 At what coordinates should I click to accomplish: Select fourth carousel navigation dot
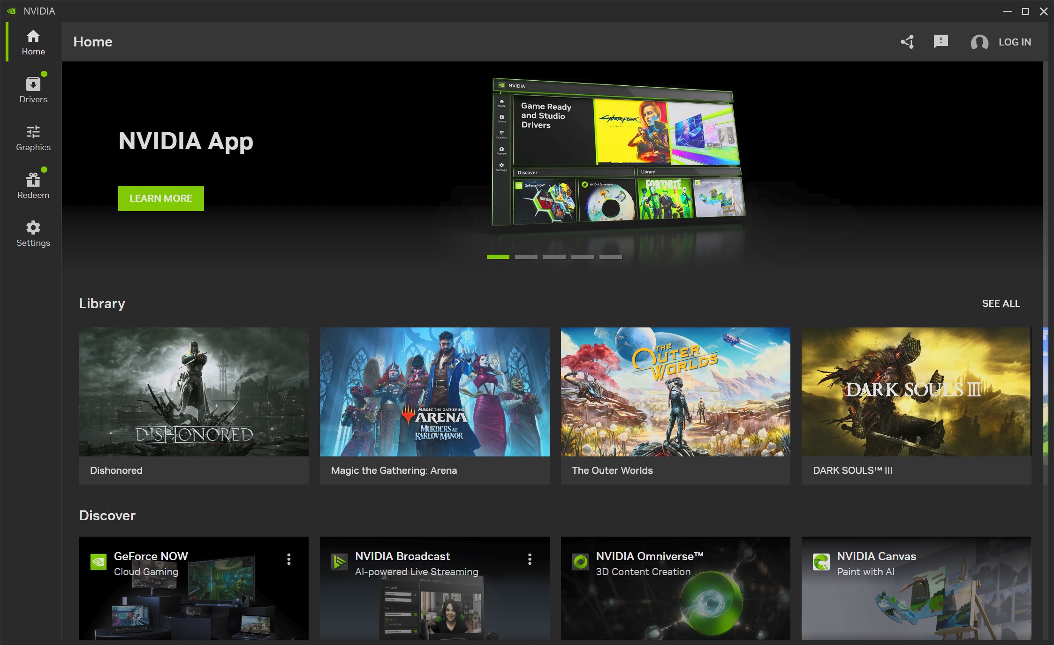583,257
